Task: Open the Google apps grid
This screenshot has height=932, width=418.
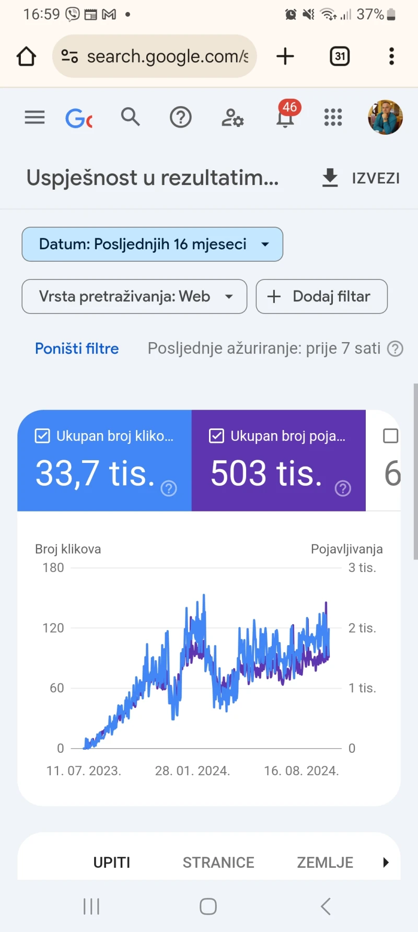Action: pyautogui.click(x=332, y=117)
